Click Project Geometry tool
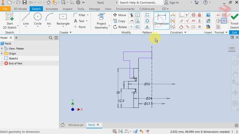Image resolution: width=239 pixels, height=134 pixels. [x=101, y=21]
